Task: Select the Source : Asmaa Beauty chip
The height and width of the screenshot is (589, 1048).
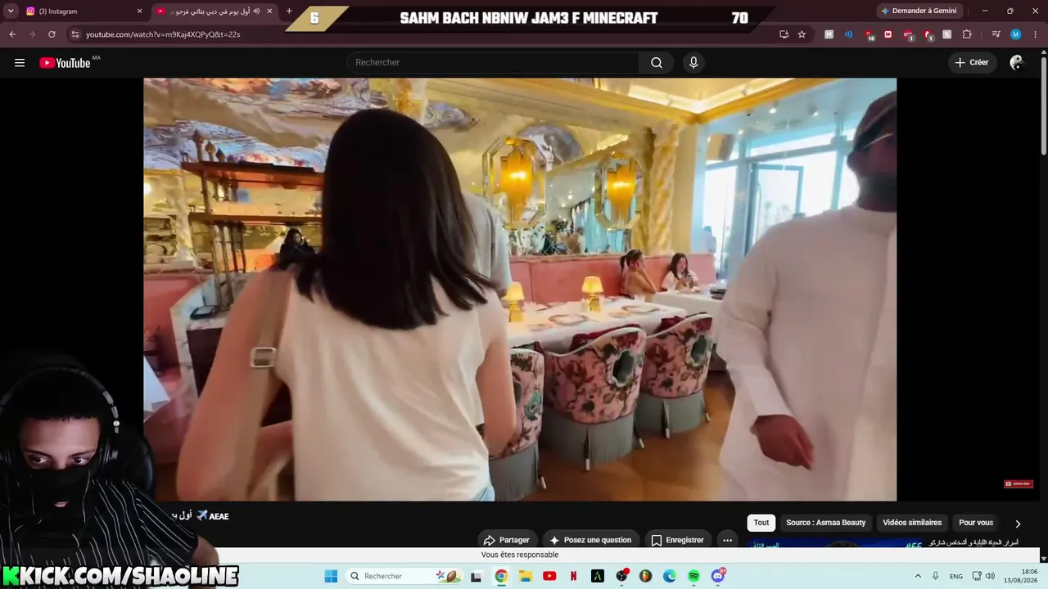Action: point(825,523)
